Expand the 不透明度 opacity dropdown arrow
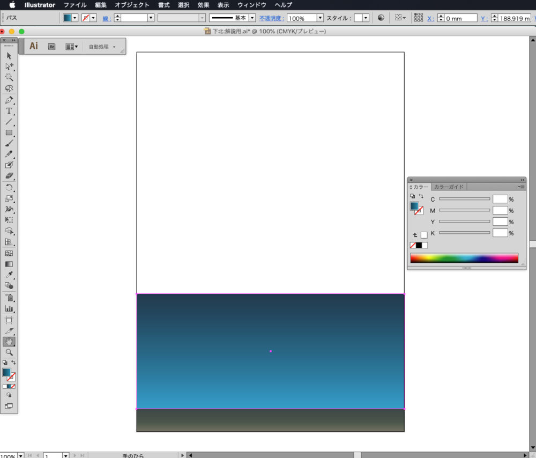Screen dimensions: 536x458 [320, 18]
